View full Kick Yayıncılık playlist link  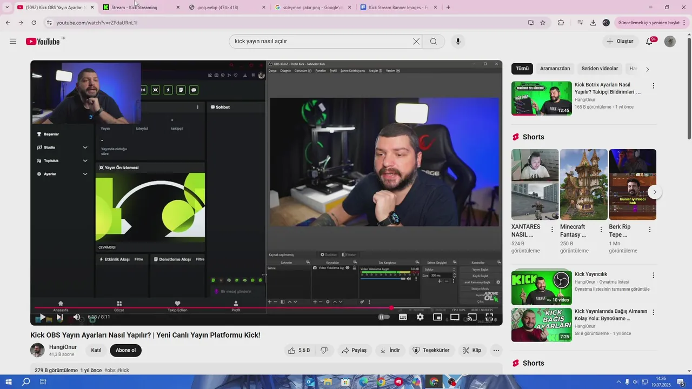(x=612, y=290)
